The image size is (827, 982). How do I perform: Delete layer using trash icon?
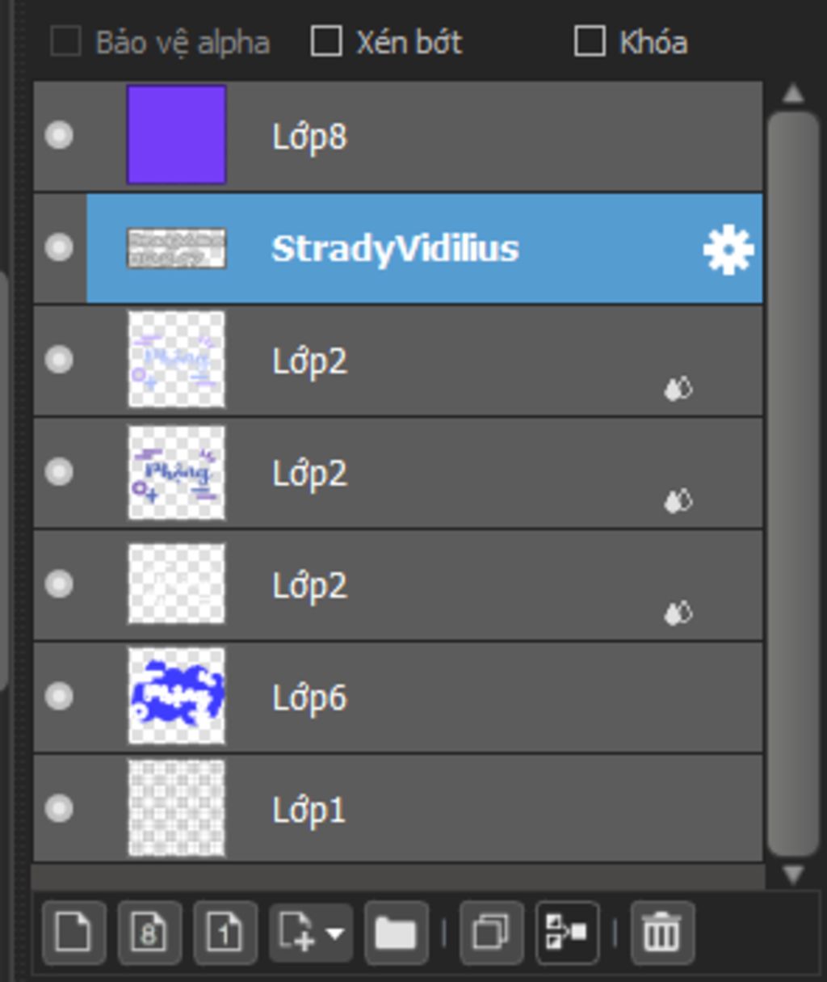coord(662,933)
